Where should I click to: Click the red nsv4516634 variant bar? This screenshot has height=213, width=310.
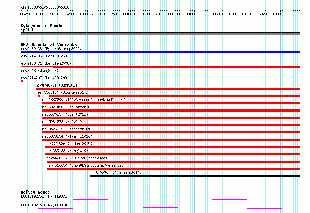[173, 169]
